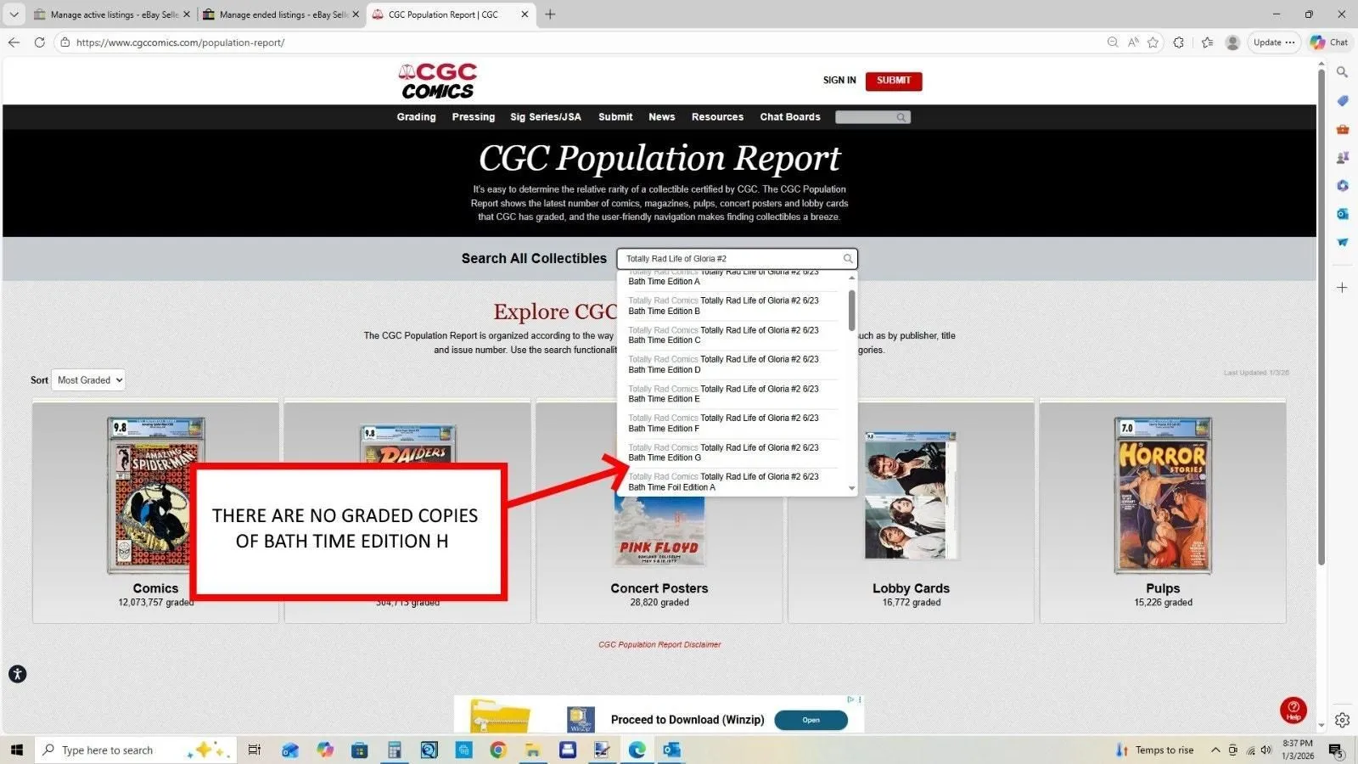Image resolution: width=1358 pixels, height=764 pixels.
Task: Open the browser profile avatar
Action: point(1233,42)
